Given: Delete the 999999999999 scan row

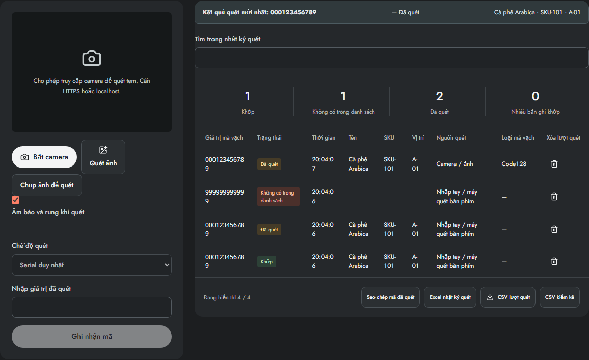Looking at the screenshot, I should [554, 197].
